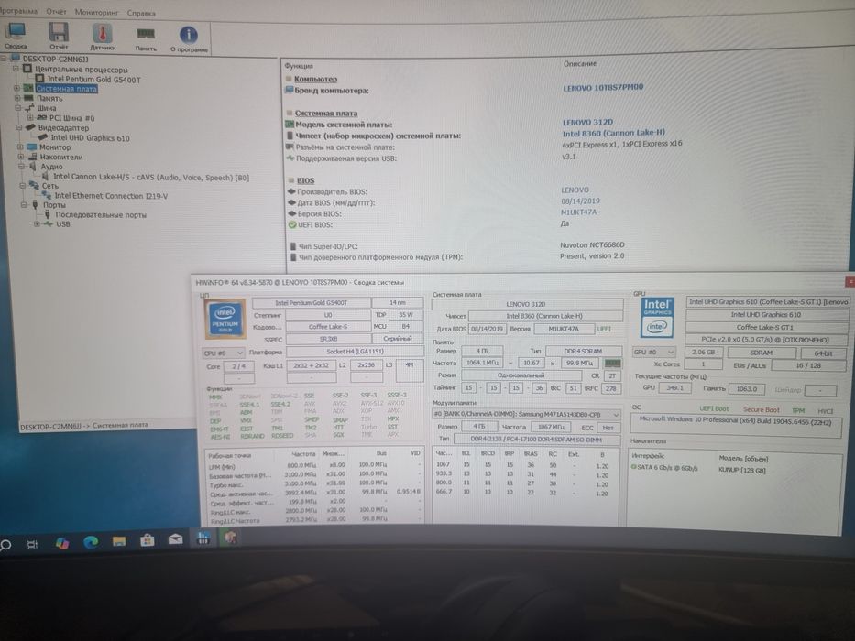Click the Intel B360 (Cannon Lake-H) chipset button
The height and width of the screenshot is (641, 855).
coord(545,316)
